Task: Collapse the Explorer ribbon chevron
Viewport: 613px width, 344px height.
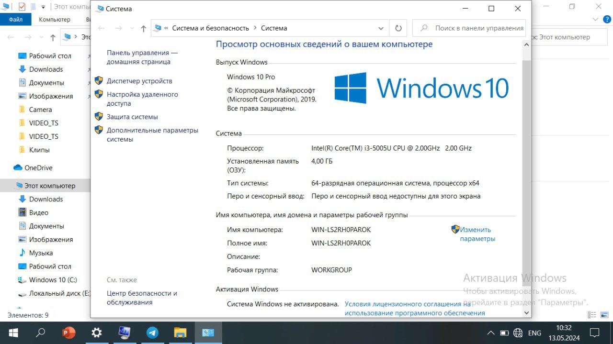Action: click(x=595, y=20)
